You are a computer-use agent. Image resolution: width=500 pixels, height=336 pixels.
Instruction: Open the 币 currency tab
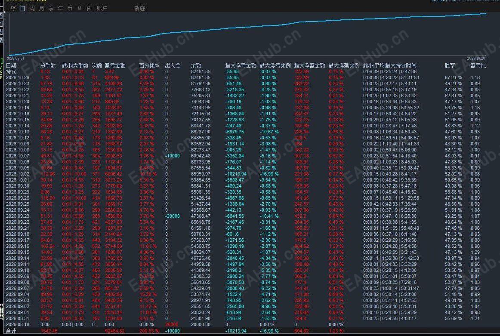click(x=70, y=8)
